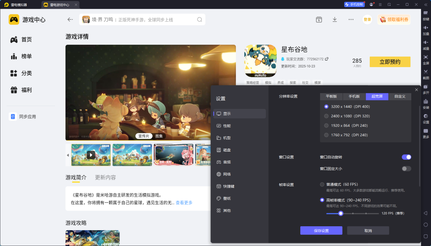This screenshot has width=431, height=246.
Task: Copy the player group number
Action: click(x=327, y=59)
